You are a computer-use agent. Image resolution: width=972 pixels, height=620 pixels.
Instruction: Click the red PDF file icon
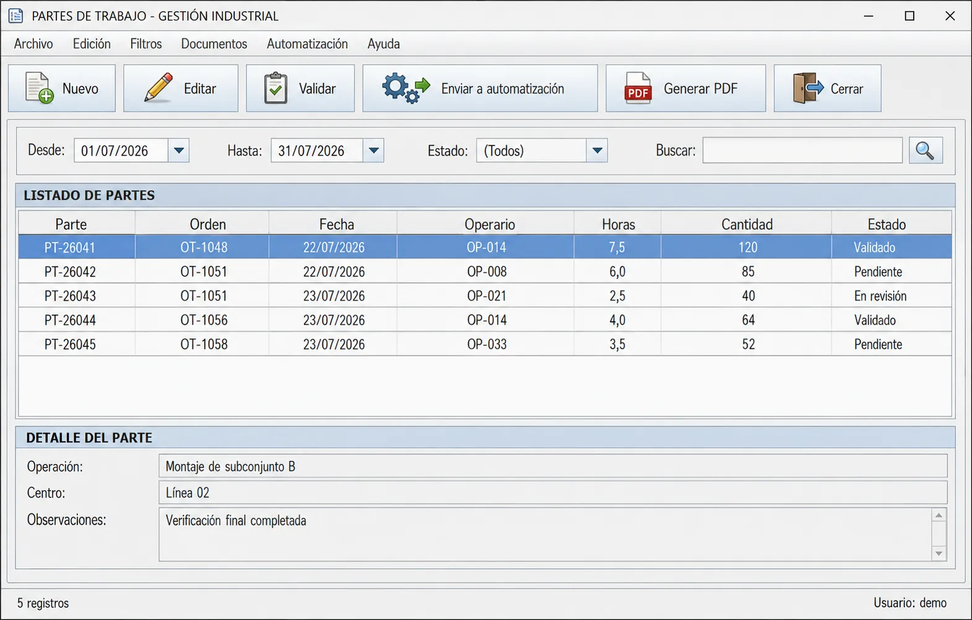(638, 88)
